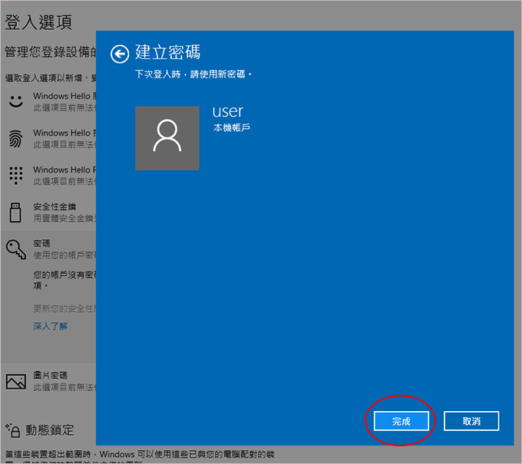The width and height of the screenshot is (522, 464).
Task: Select the Windows Hello PIN keypad icon
Action: tap(15, 175)
